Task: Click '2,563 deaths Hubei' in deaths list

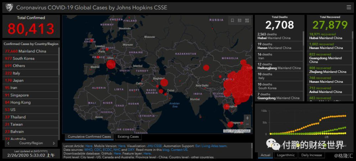Action: pos(279,36)
